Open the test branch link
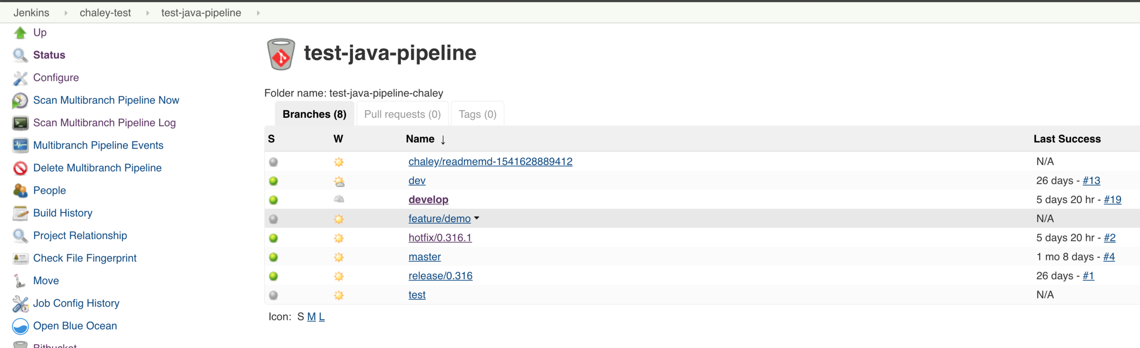Image resolution: width=1140 pixels, height=348 pixels. [x=417, y=295]
